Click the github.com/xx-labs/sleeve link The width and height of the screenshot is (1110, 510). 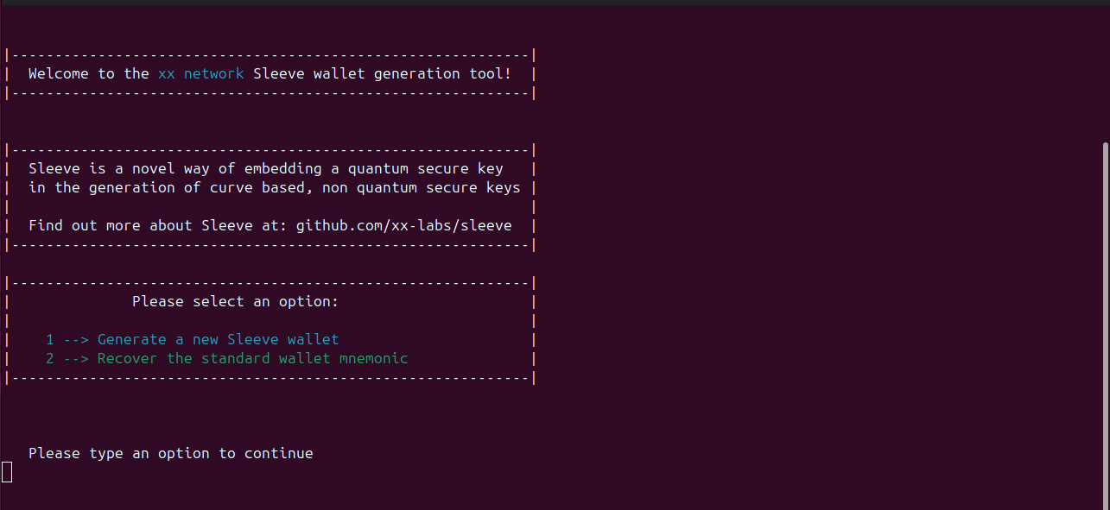point(403,226)
